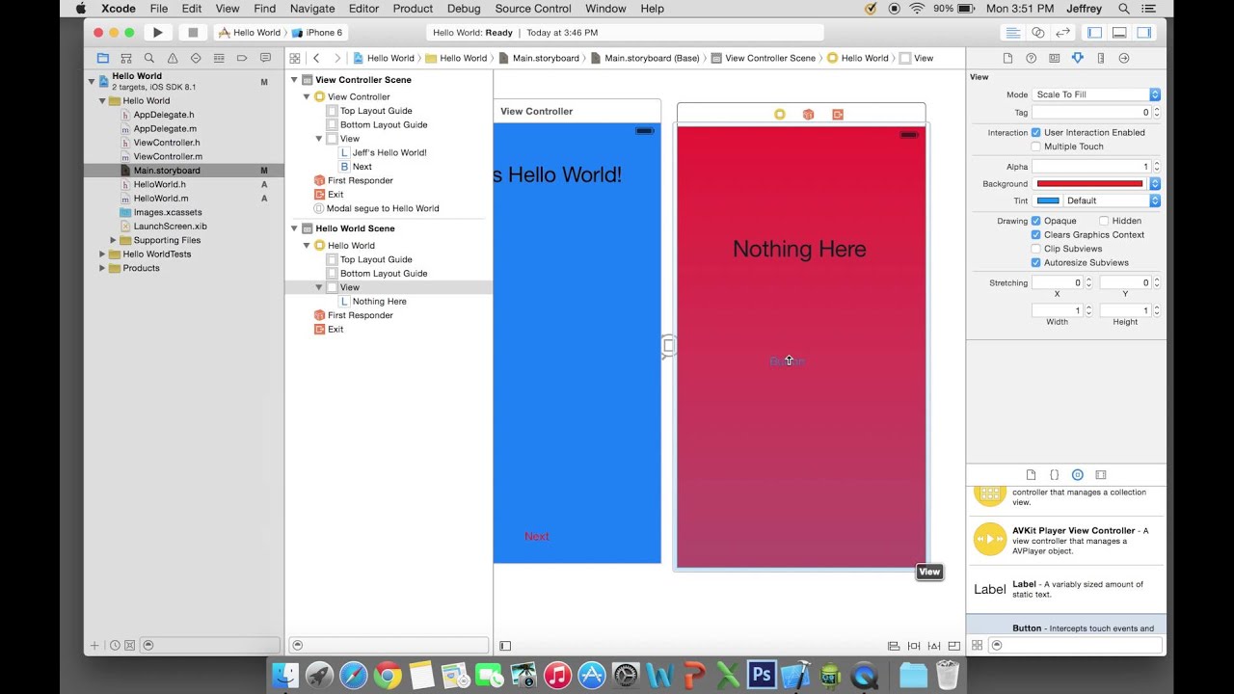Open the Test navigator

pos(196,58)
